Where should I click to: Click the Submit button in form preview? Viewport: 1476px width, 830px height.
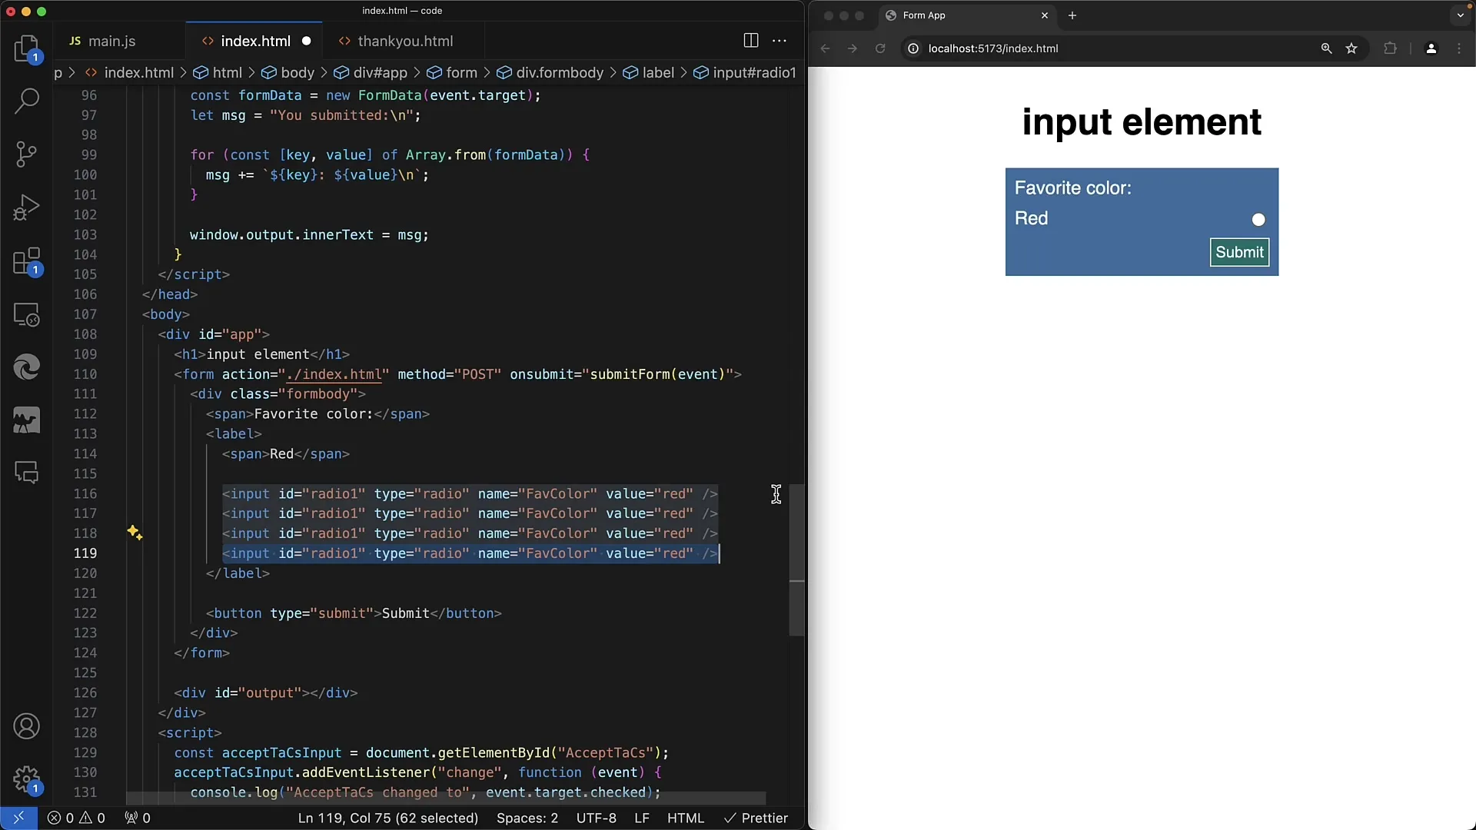coord(1238,251)
